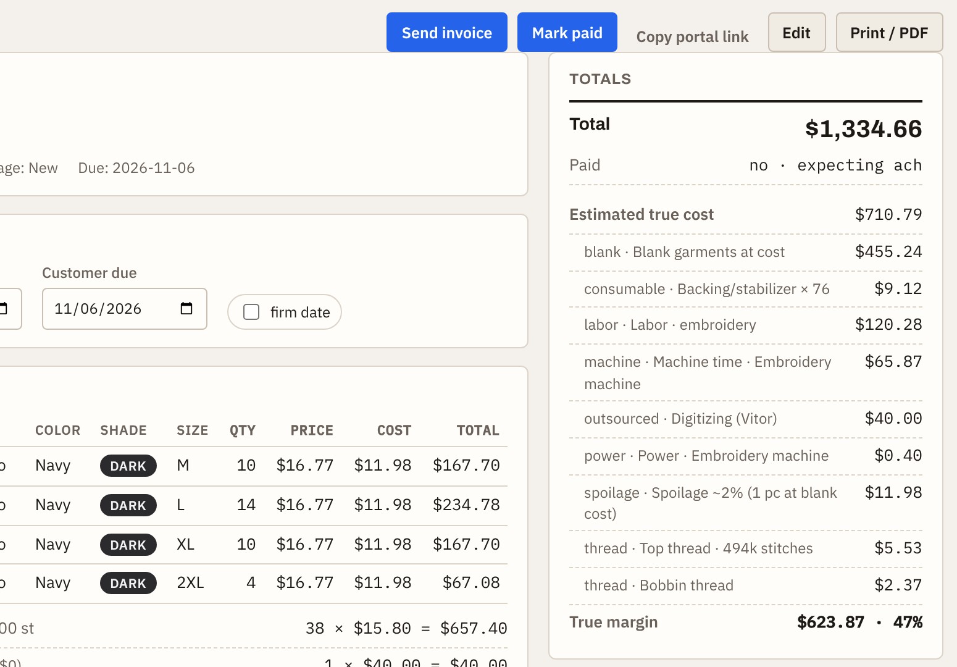The image size is (957, 667).
Task: Click the 'no · expecting ach' paid status
Action: click(835, 165)
